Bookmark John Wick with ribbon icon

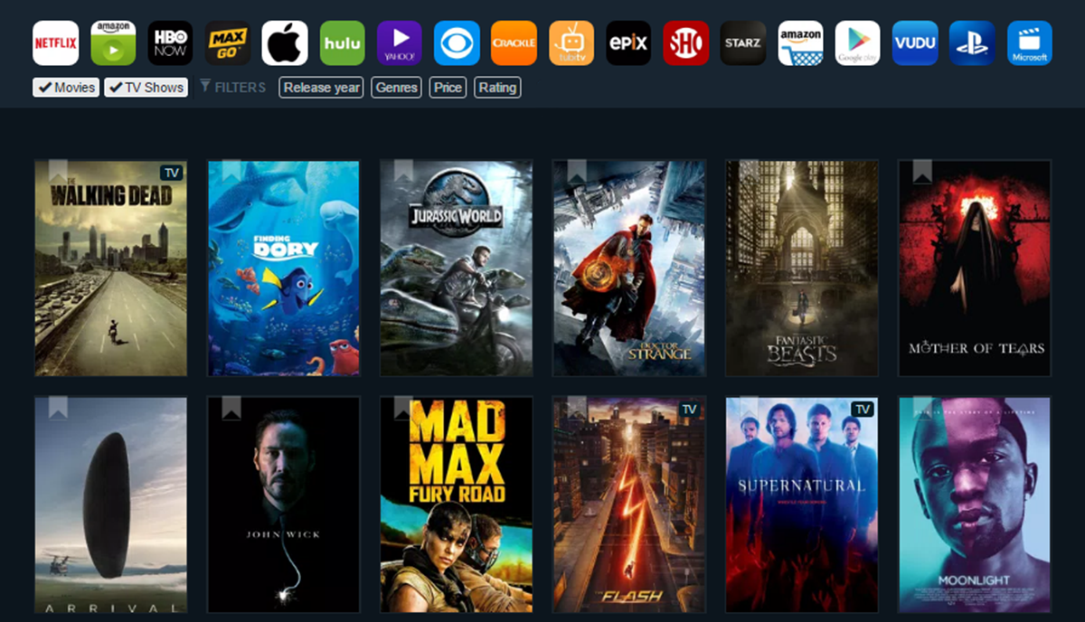[231, 408]
